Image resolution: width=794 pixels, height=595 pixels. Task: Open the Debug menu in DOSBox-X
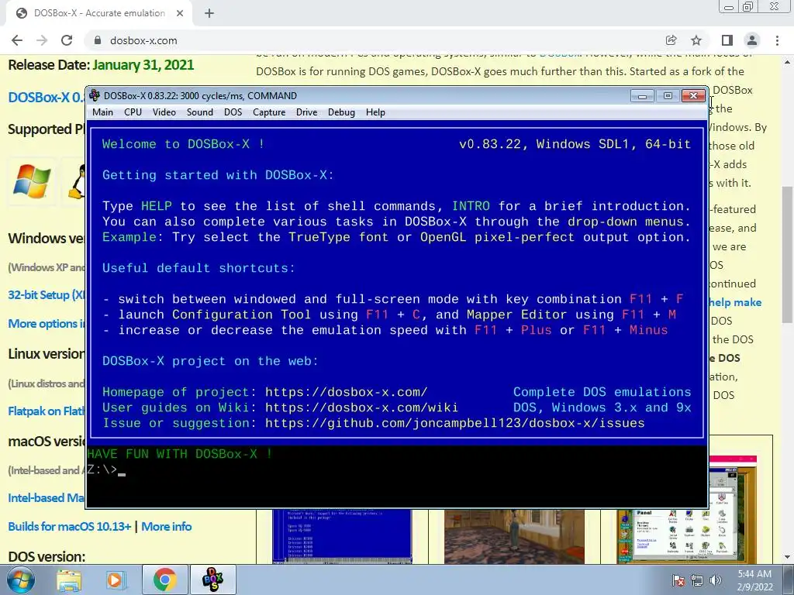[x=341, y=112]
